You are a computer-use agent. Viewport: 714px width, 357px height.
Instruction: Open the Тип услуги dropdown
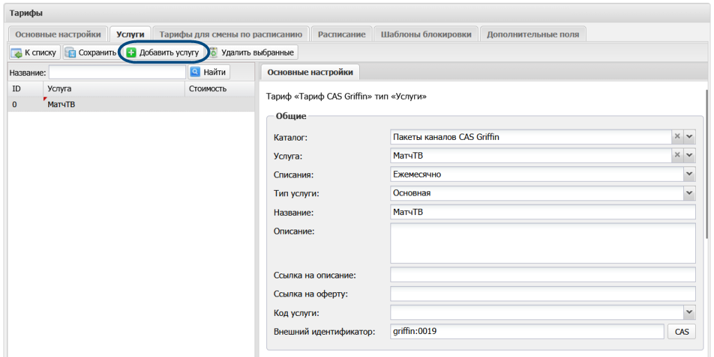tap(690, 193)
